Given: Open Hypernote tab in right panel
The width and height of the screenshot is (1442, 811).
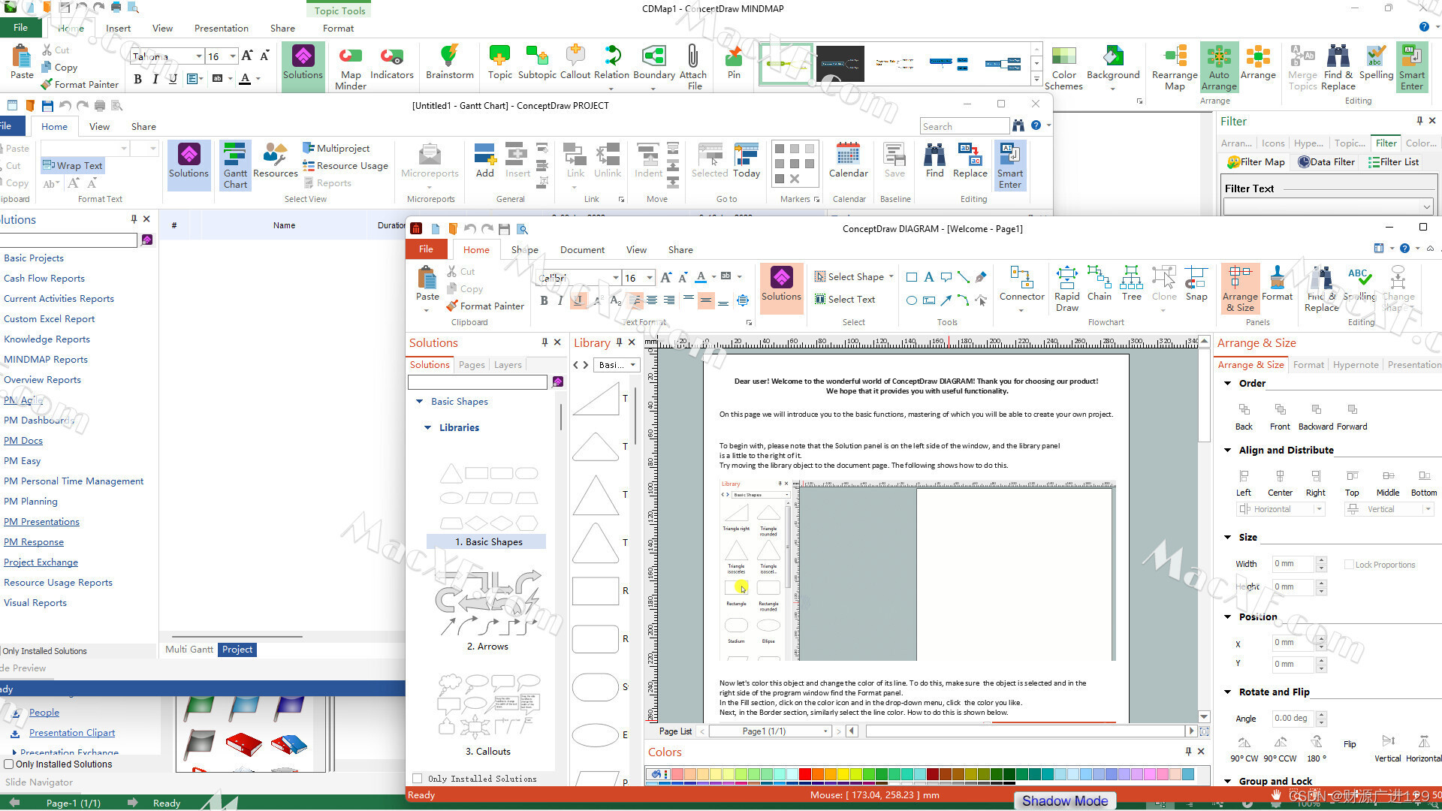Looking at the screenshot, I should coord(1356,365).
